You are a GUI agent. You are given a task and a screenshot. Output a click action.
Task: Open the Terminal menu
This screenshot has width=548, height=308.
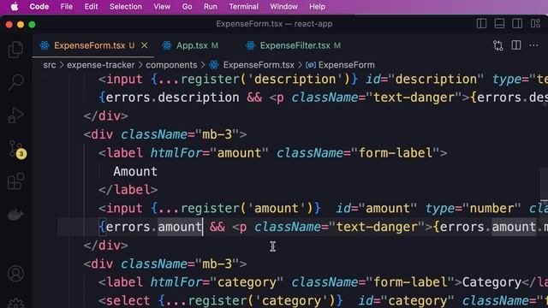point(243,7)
